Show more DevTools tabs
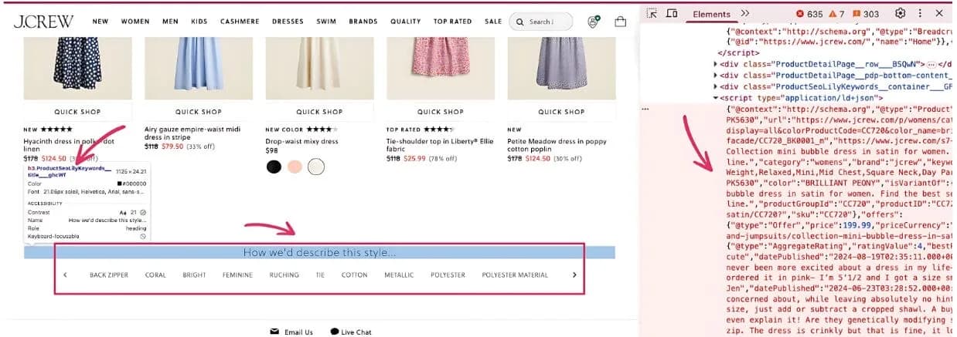 (x=745, y=14)
